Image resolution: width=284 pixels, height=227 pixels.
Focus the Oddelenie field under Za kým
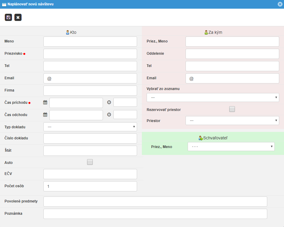tap(232, 54)
